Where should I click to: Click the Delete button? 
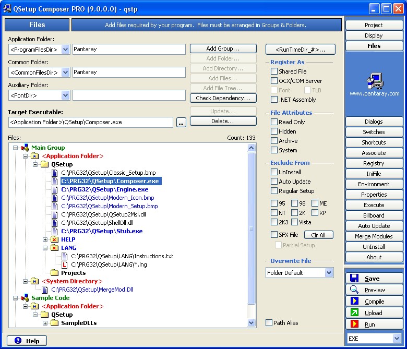coord(223,121)
